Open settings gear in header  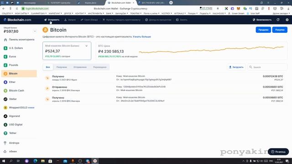(x=287, y=20)
